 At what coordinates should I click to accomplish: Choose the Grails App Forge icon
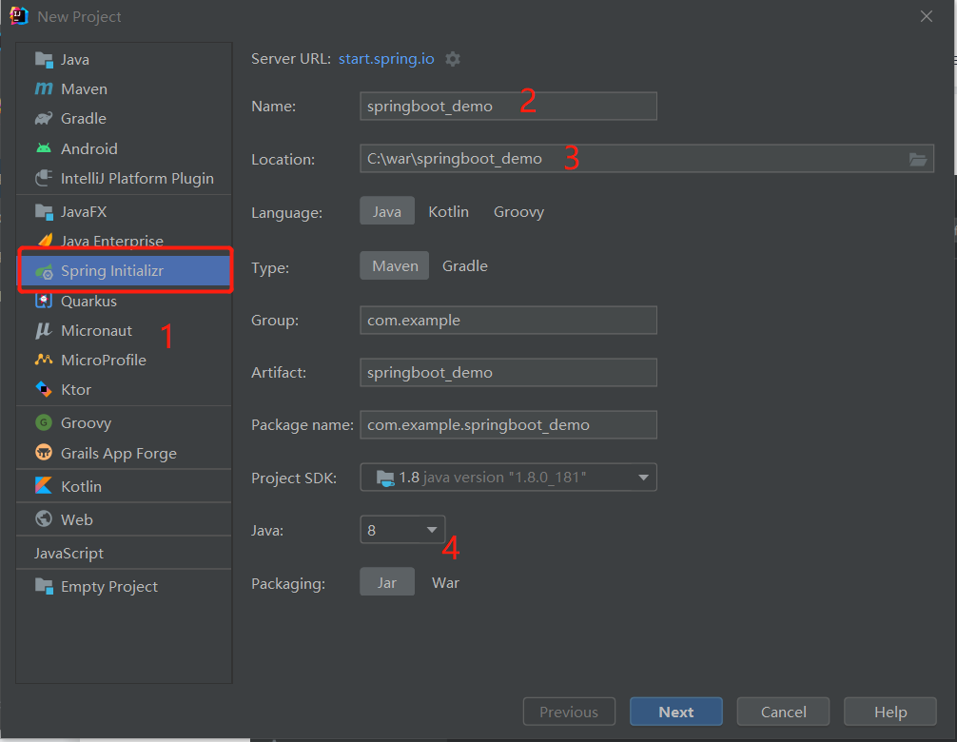(x=44, y=453)
